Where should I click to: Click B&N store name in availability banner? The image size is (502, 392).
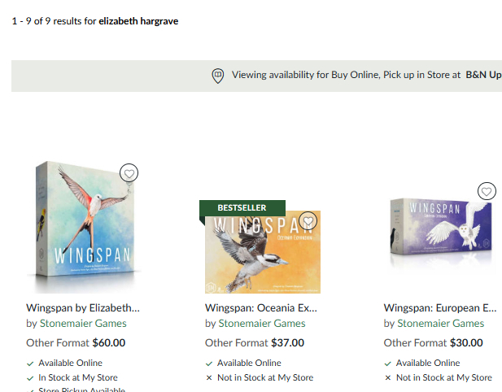(483, 75)
